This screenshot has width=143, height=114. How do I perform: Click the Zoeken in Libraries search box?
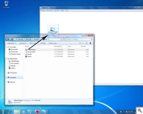pos(79,39)
